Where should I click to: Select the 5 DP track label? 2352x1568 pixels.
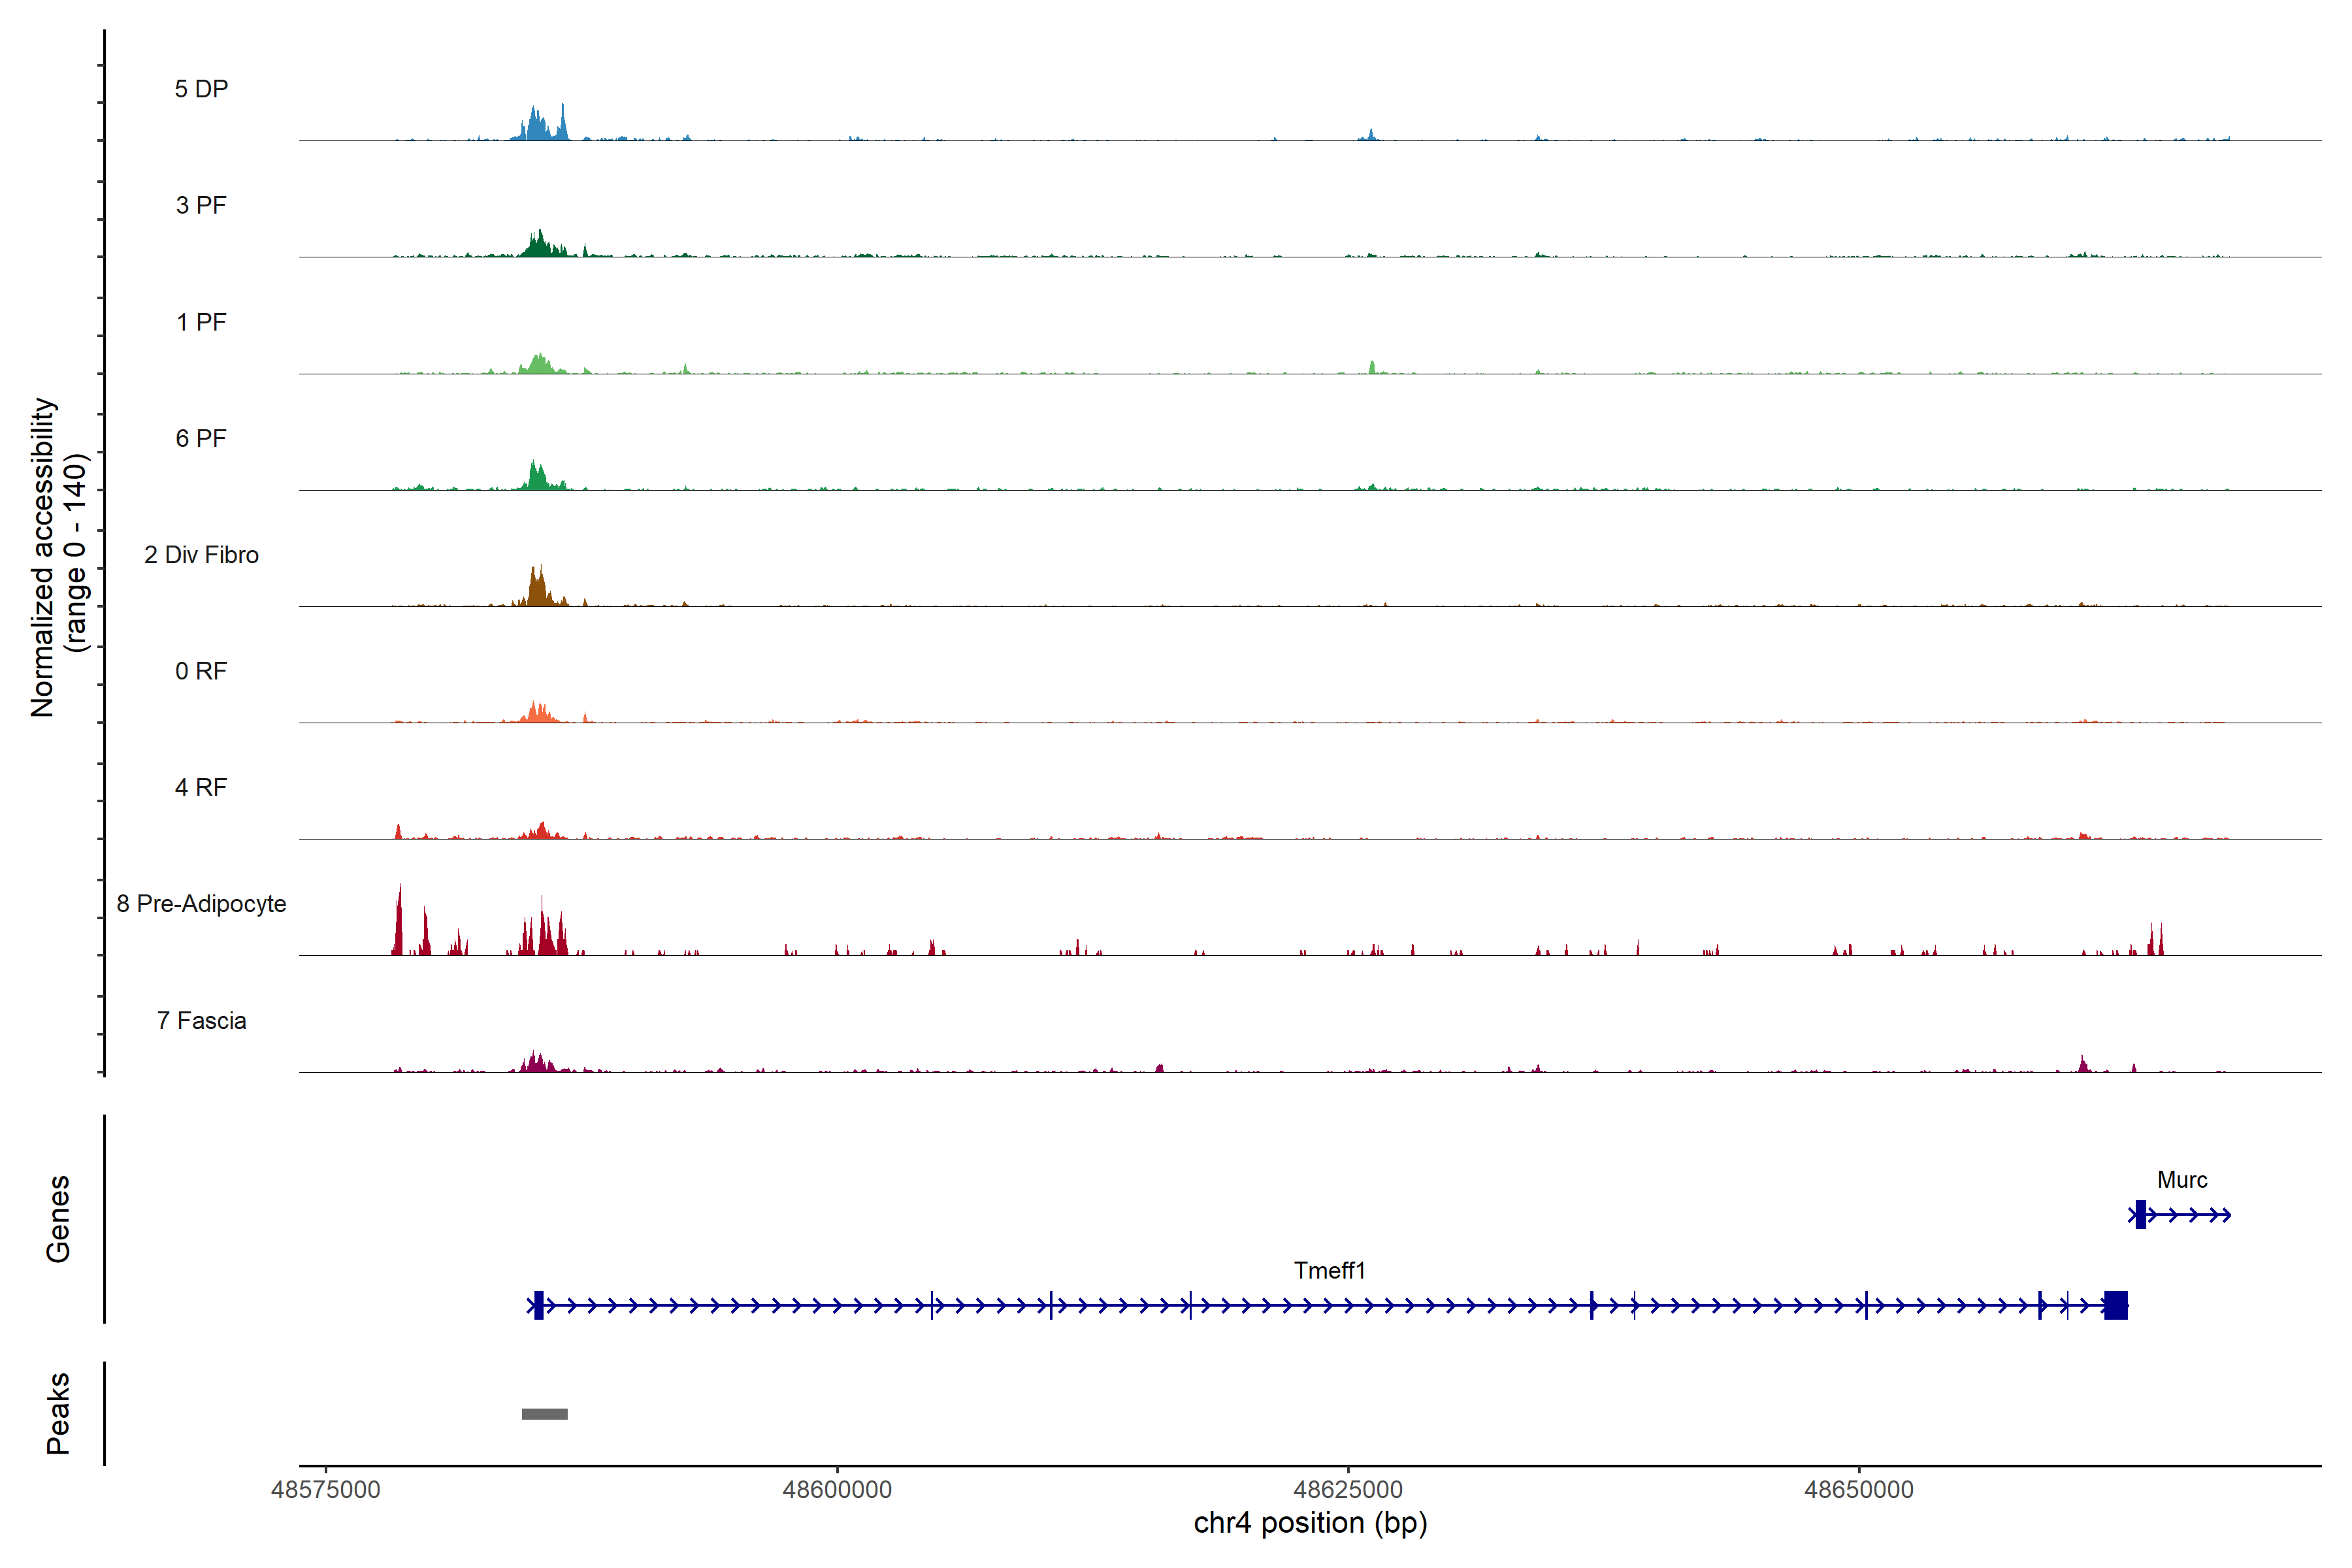coord(201,89)
